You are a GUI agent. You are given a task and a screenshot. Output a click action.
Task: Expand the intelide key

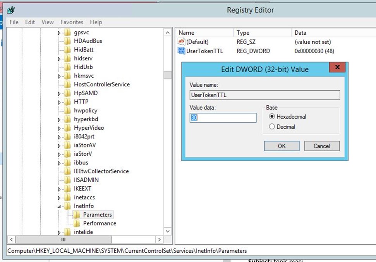(x=59, y=232)
